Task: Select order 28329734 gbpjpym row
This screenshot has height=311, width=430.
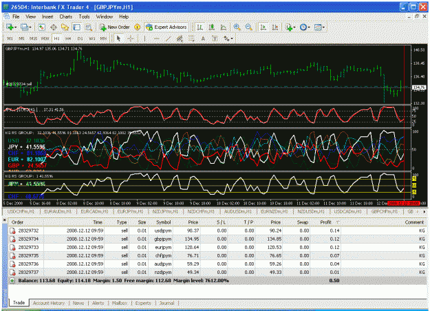Action: [217, 239]
